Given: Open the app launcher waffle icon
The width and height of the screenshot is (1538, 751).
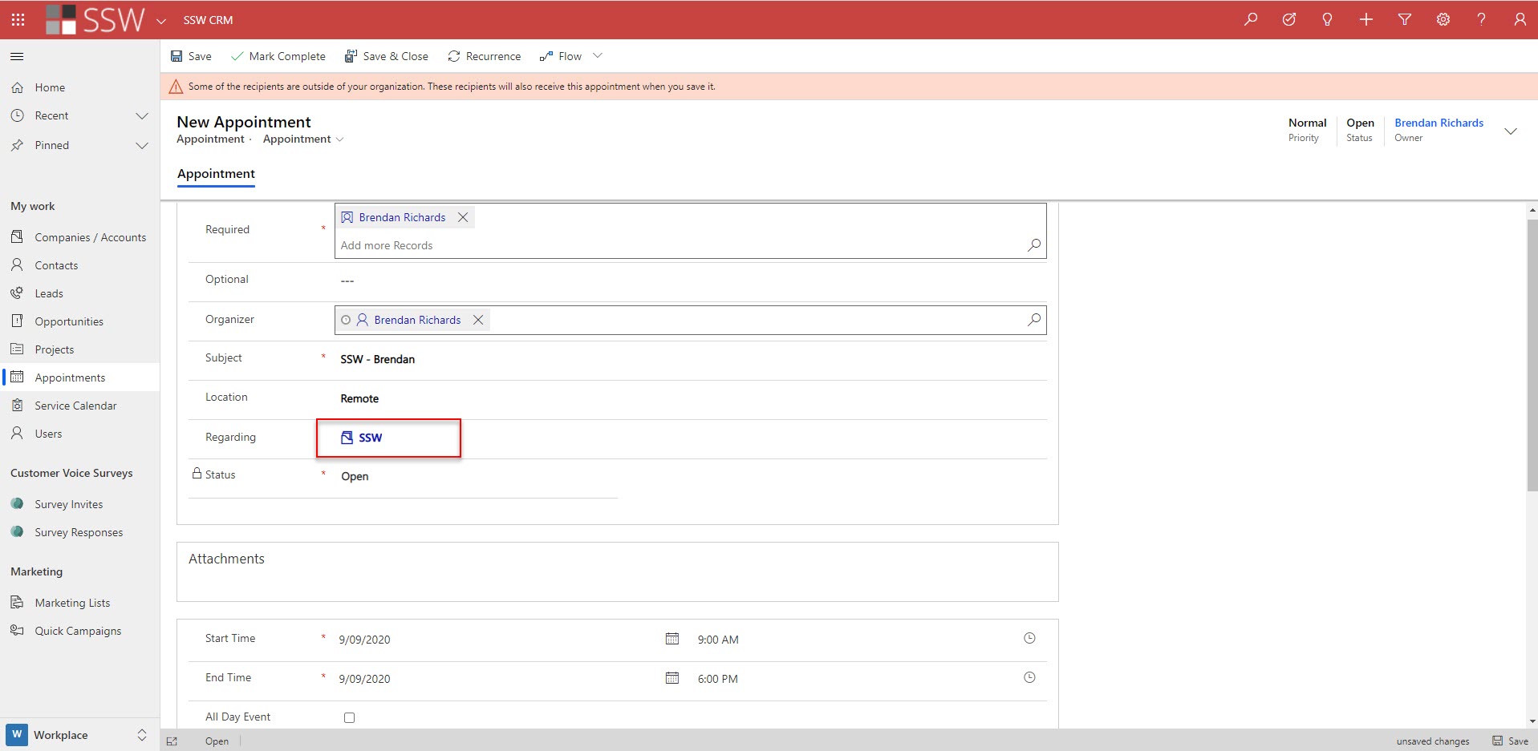Looking at the screenshot, I should 18,19.
